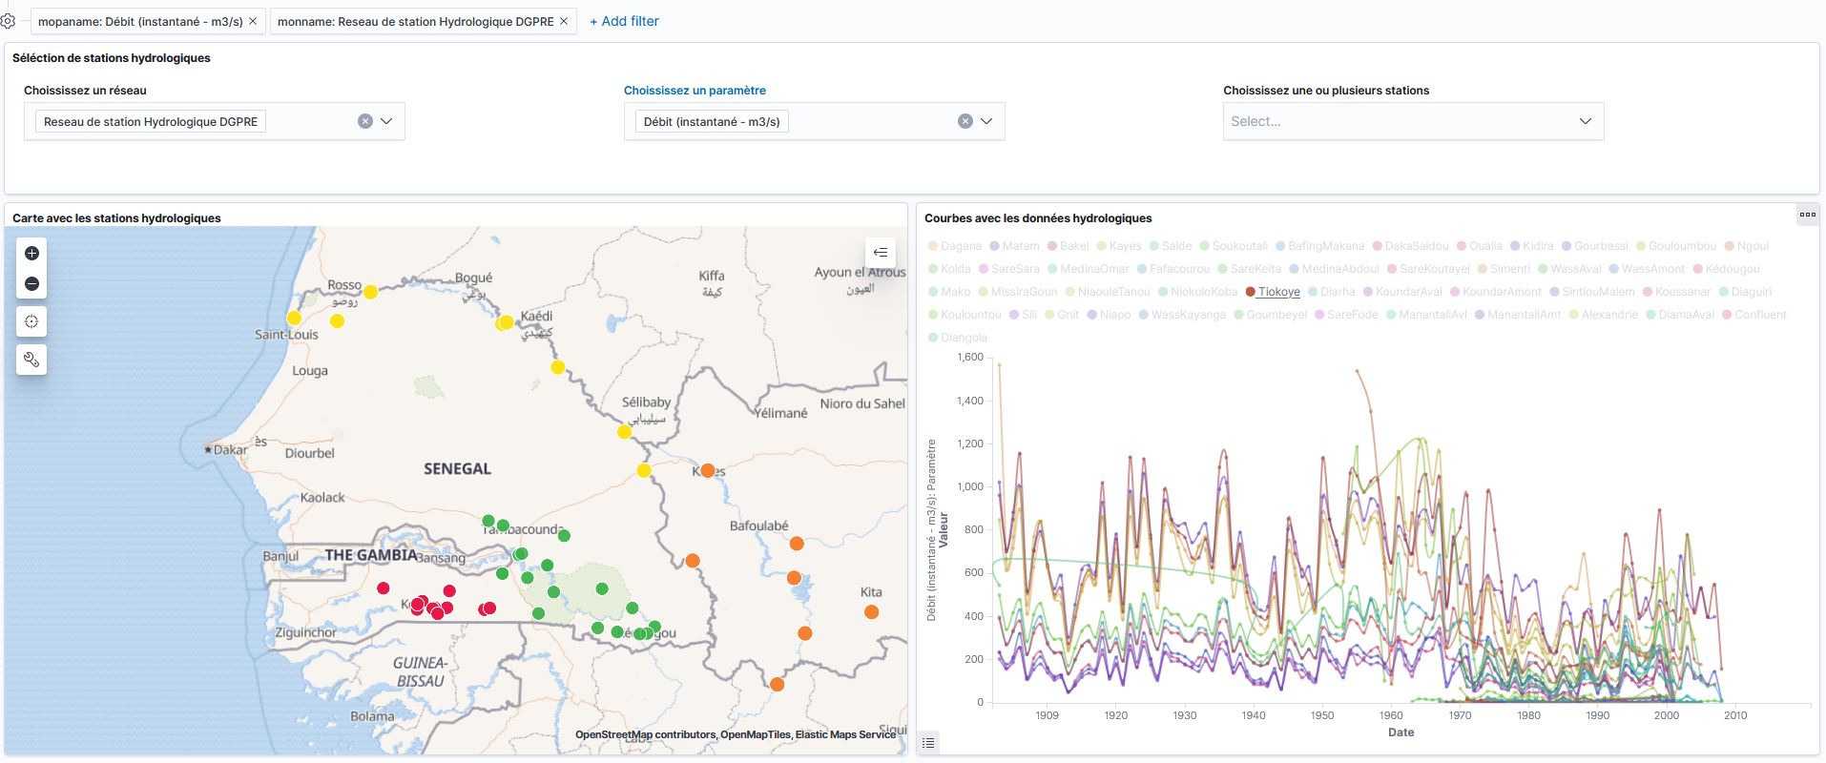
Task: Click the Ziguinchor label on the map
Action: click(x=305, y=632)
